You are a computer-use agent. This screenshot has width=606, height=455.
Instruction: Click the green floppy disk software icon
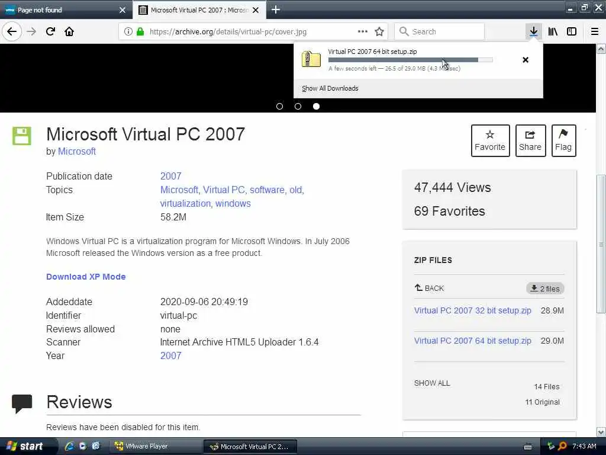coord(22,136)
